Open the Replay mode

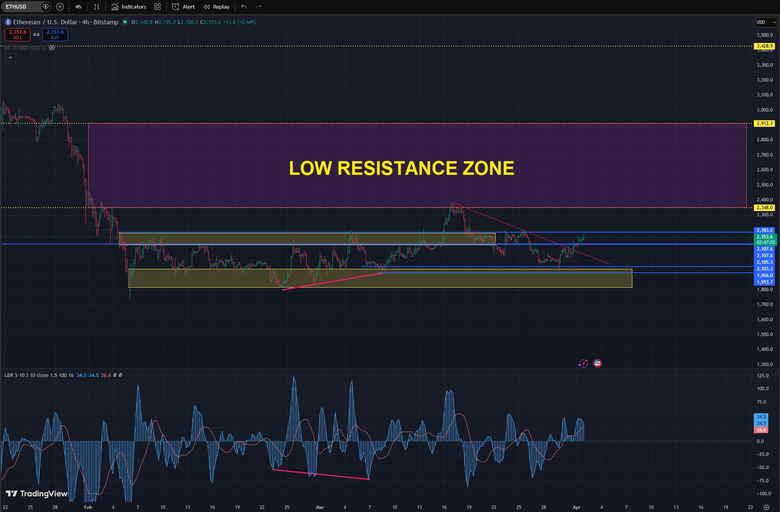(216, 7)
